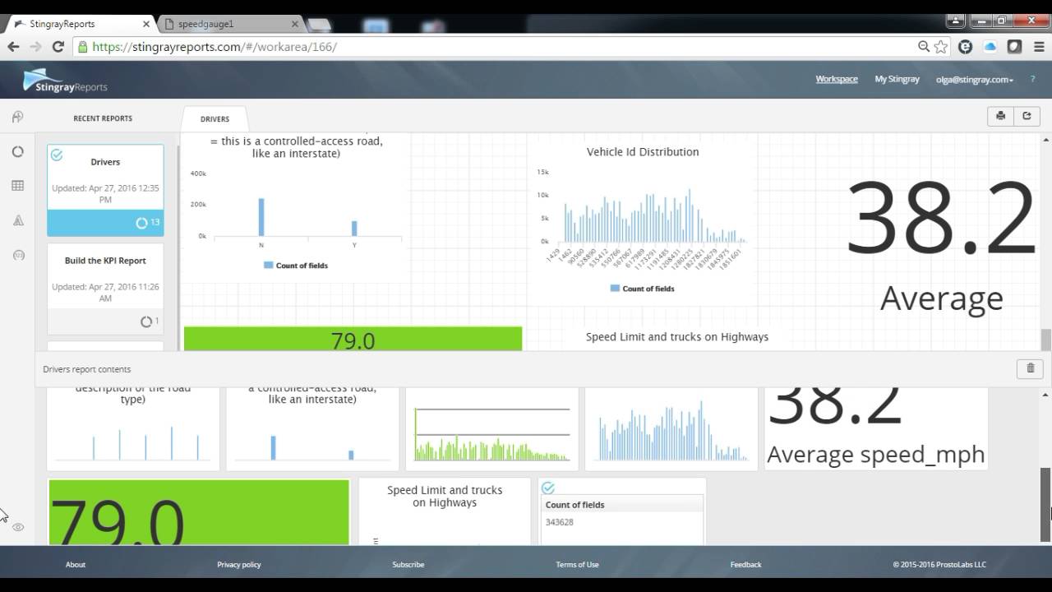Open the My Stingray menu link
The image size is (1052, 592).
(x=897, y=79)
